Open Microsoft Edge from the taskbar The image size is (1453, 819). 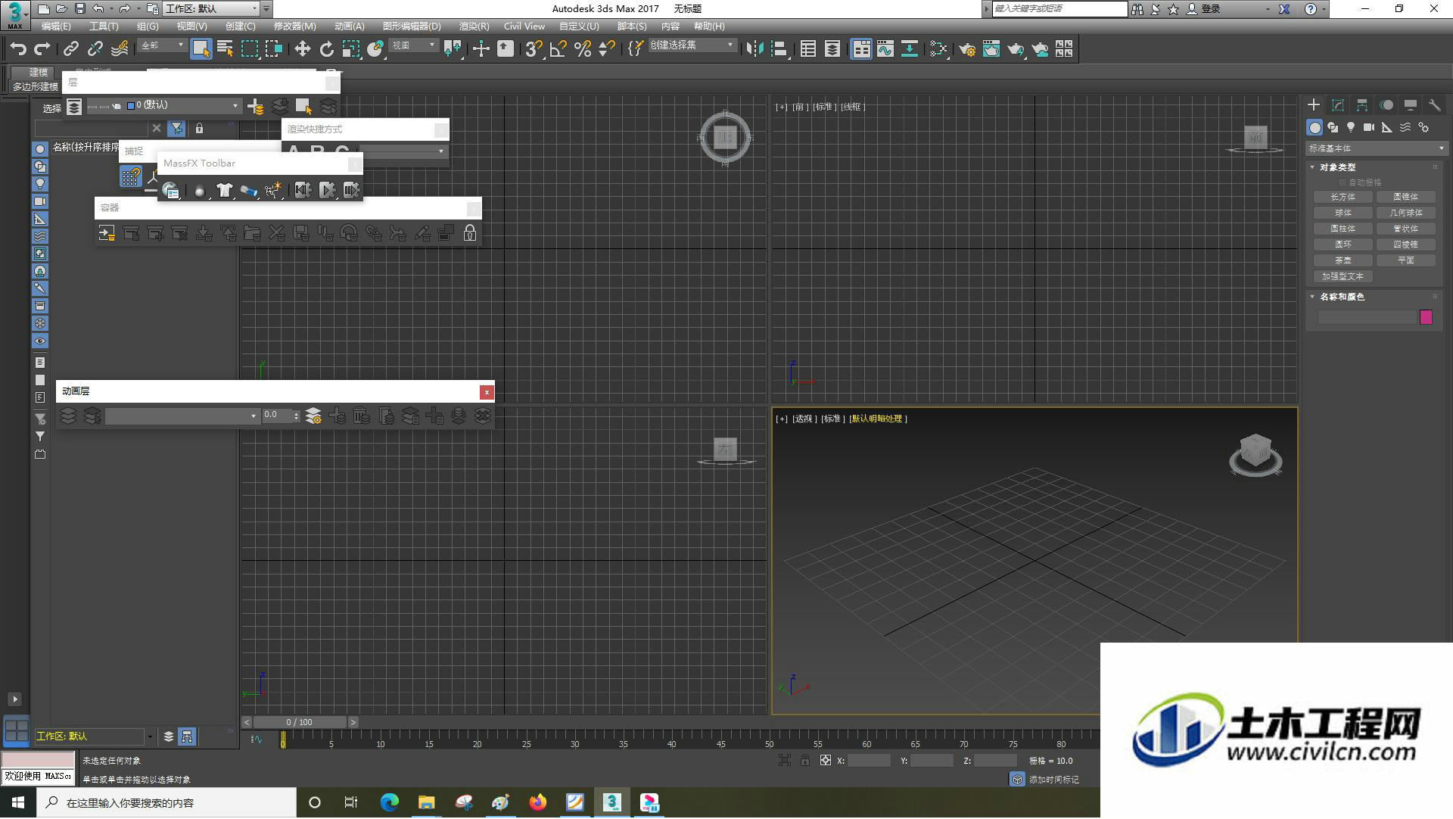pyautogui.click(x=390, y=803)
